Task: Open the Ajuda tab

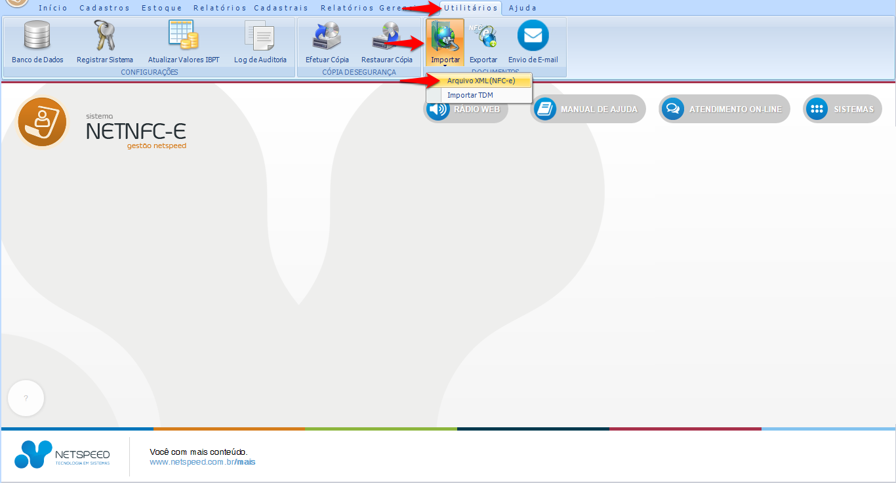Action: (x=523, y=8)
